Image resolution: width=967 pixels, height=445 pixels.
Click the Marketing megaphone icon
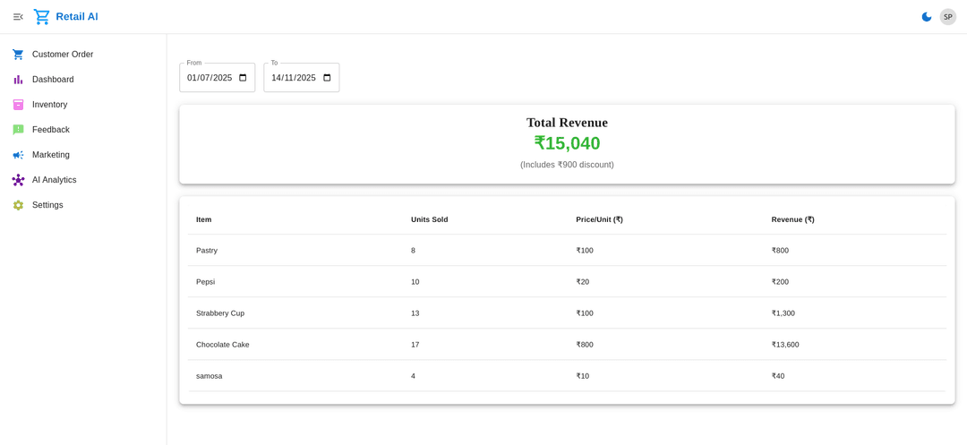coord(18,155)
